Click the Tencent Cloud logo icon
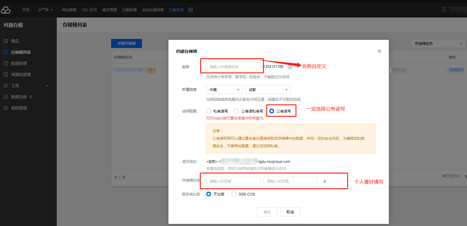Image resolution: width=467 pixels, height=226 pixels. 6,10
